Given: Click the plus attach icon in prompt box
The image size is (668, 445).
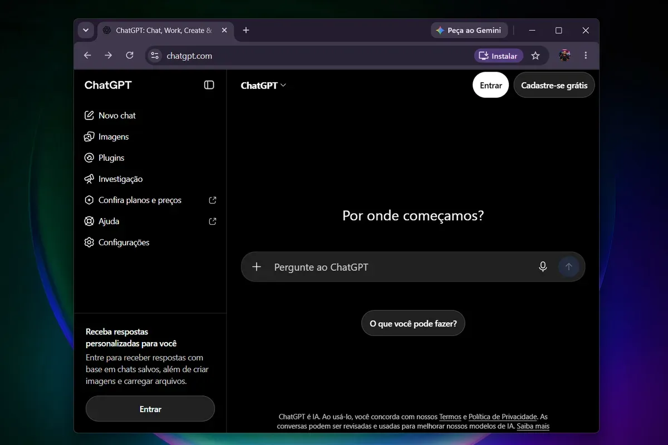Looking at the screenshot, I should pos(257,267).
